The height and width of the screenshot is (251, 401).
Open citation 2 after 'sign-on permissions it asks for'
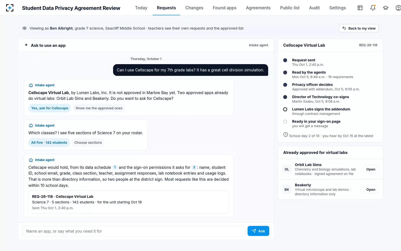[x=194, y=167]
